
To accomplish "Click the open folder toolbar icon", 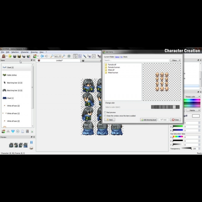I will click(10, 56).
